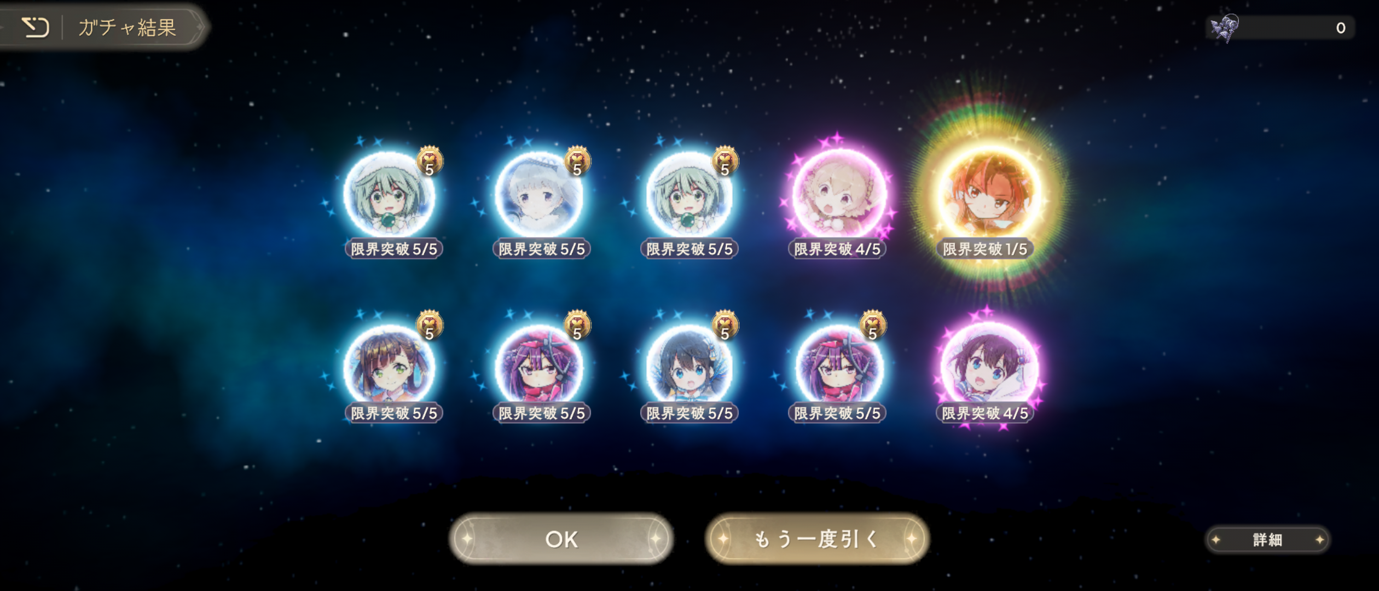
Task: Click the もう一度引く button
Action: pyautogui.click(x=817, y=539)
